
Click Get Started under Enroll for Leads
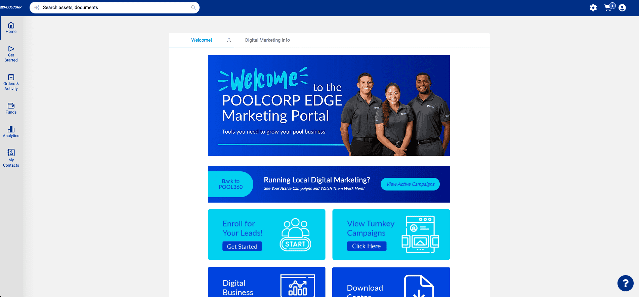pyautogui.click(x=242, y=246)
